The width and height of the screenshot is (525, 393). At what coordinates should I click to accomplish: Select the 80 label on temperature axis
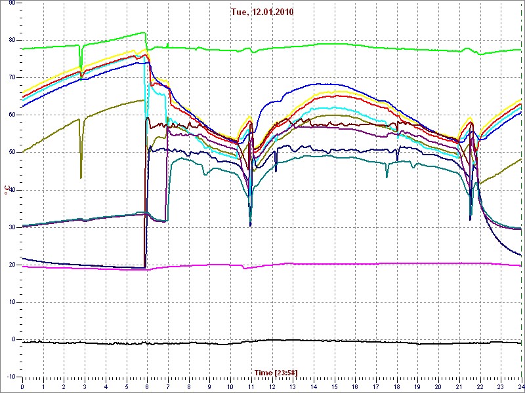click(x=10, y=40)
